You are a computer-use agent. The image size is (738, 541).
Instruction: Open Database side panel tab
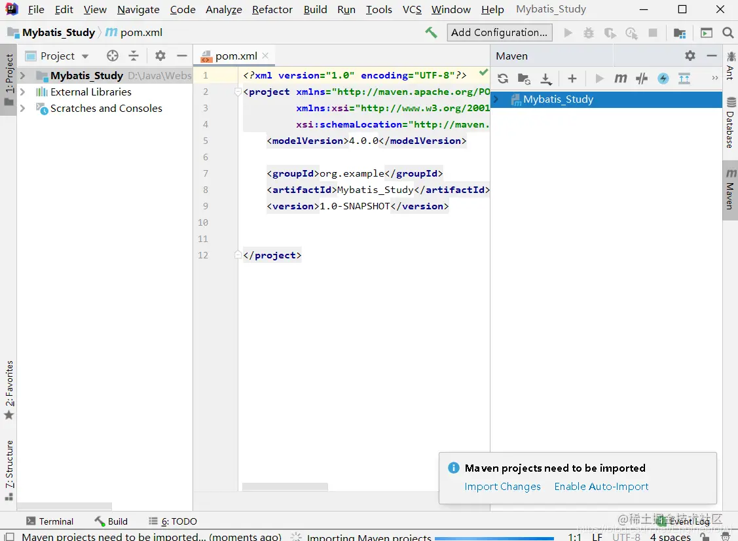click(730, 123)
